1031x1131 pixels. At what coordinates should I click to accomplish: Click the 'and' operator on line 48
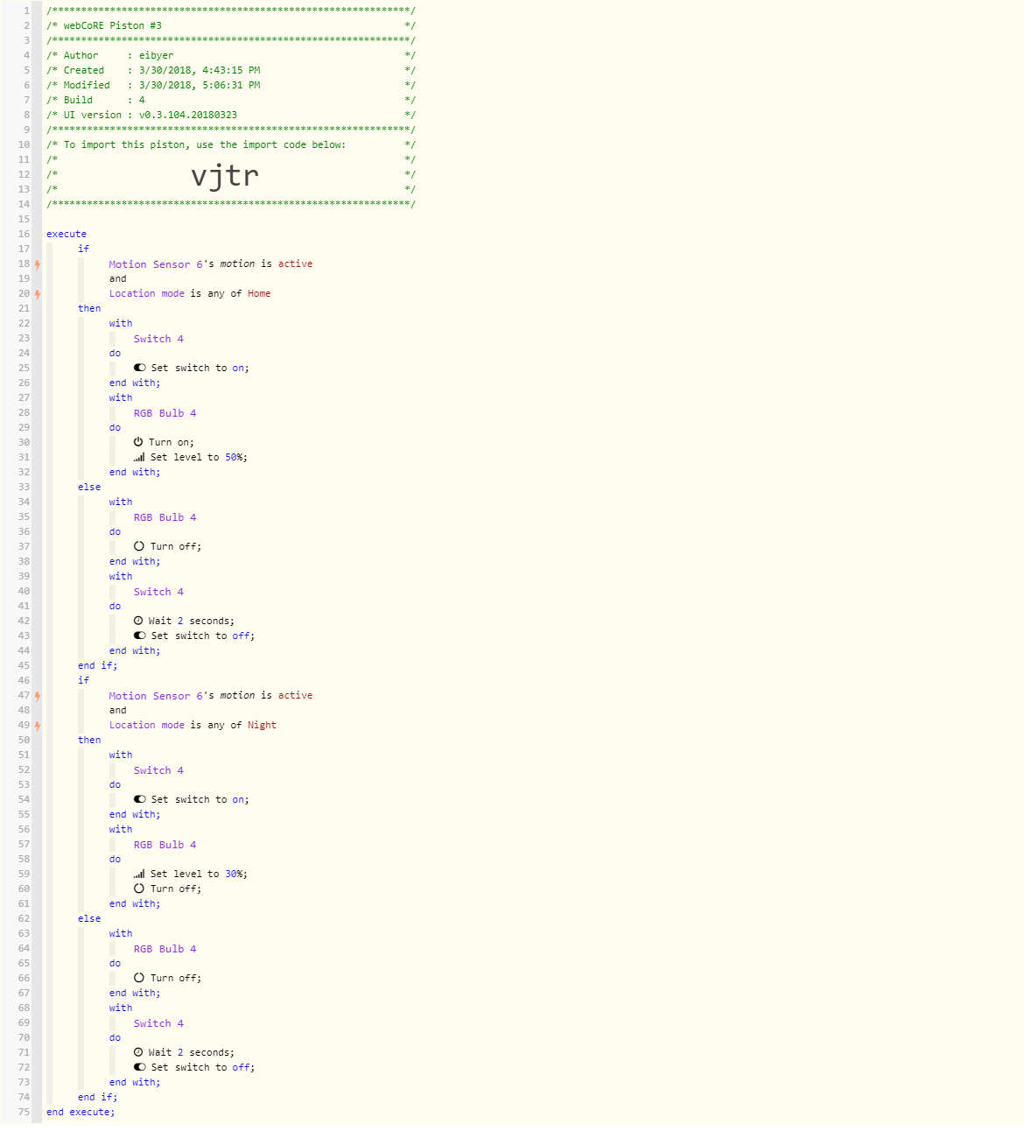pos(117,711)
